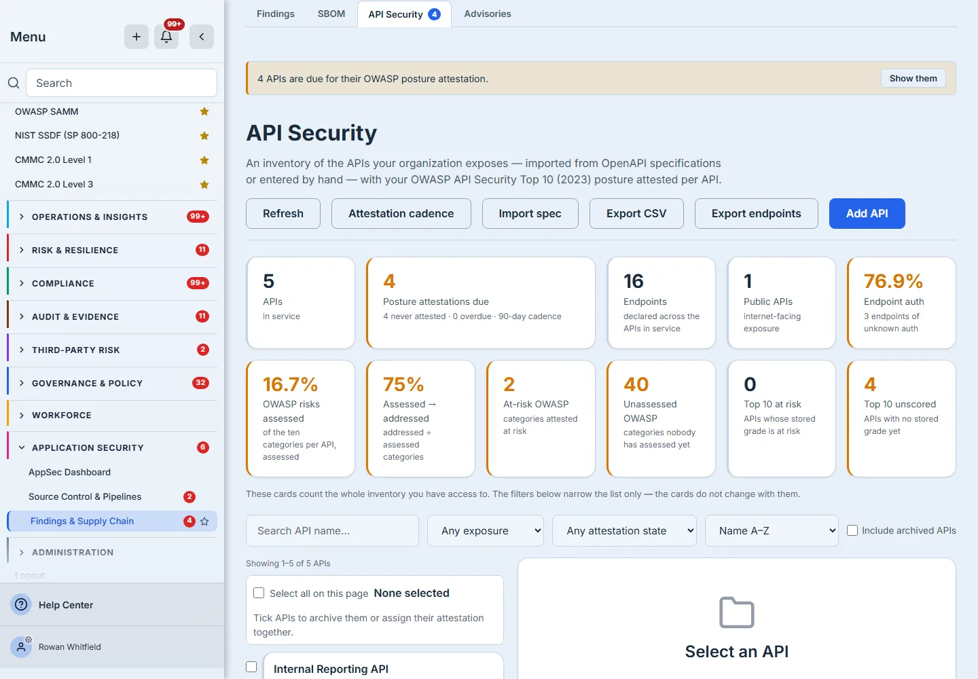Screen dimensions: 978x679
Task: Open the Internal Reporting API card
Action: 383,667
